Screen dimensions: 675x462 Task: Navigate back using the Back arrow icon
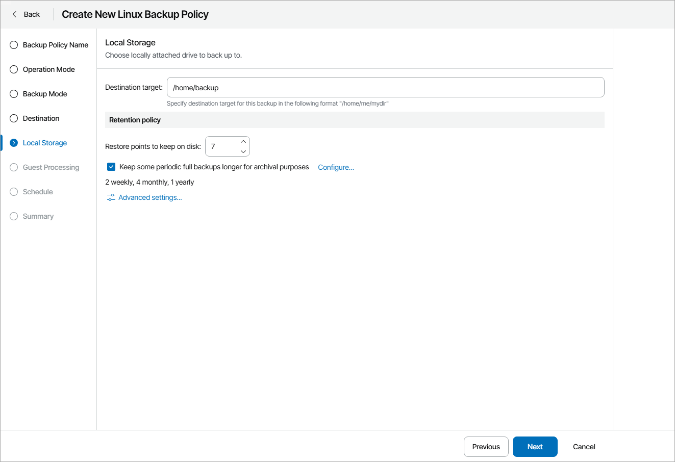(x=13, y=14)
